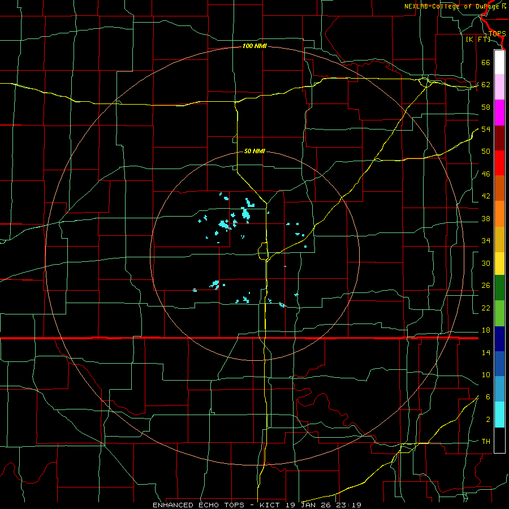Click the cyan swatch near 2
The height and width of the screenshot is (509, 509).
(x=499, y=415)
